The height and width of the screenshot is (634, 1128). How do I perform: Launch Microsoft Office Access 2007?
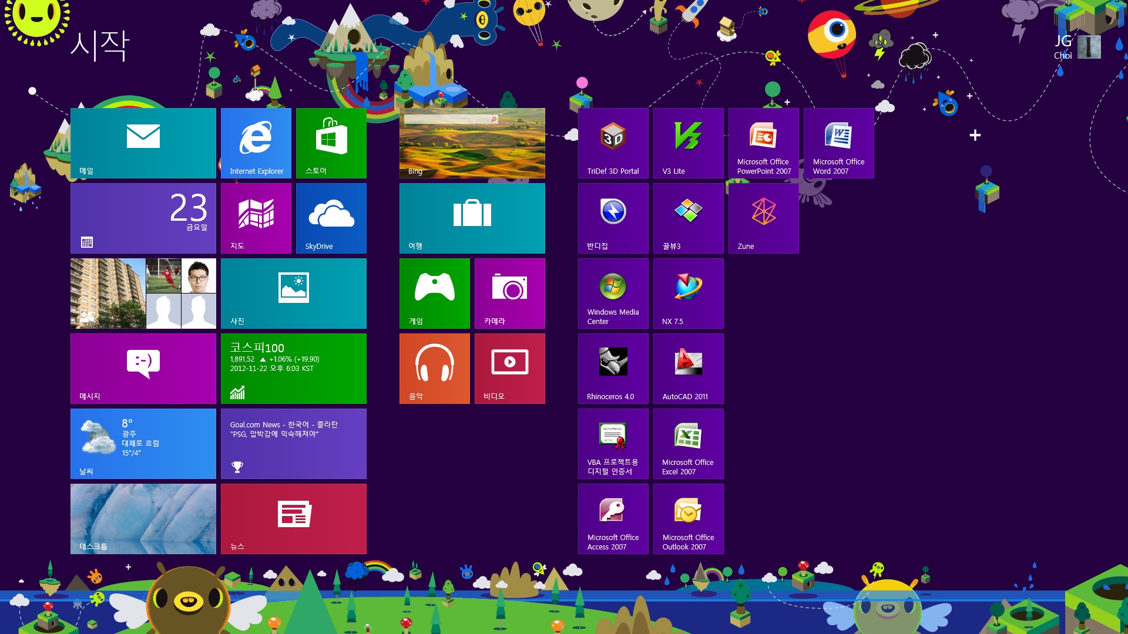click(613, 519)
